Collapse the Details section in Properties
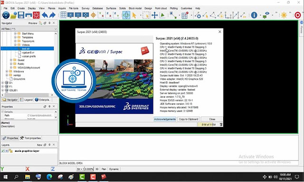Screen dimensions: 304x182 tap(3, 112)
